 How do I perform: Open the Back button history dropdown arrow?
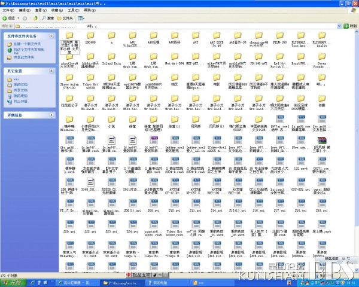coord(19,18)
